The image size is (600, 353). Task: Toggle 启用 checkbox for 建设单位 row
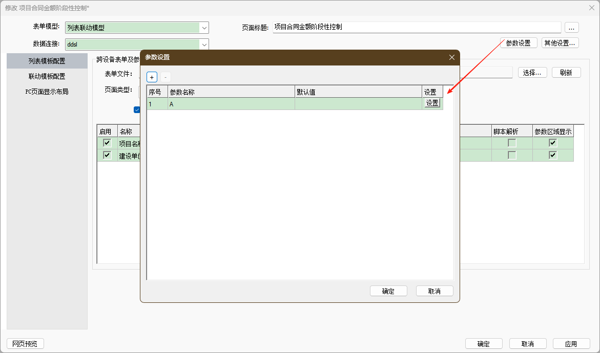point(107,156)
